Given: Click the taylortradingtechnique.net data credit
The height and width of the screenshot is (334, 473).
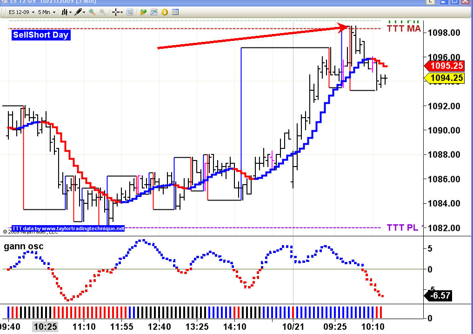Looking at the screenshot, I should 68,228.
